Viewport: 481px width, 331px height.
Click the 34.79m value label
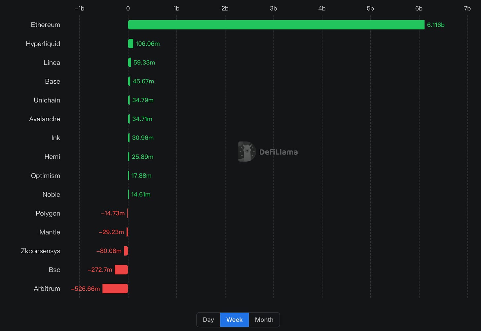tap(143, 100)
